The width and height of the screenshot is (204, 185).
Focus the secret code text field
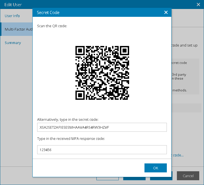[102, 127]
